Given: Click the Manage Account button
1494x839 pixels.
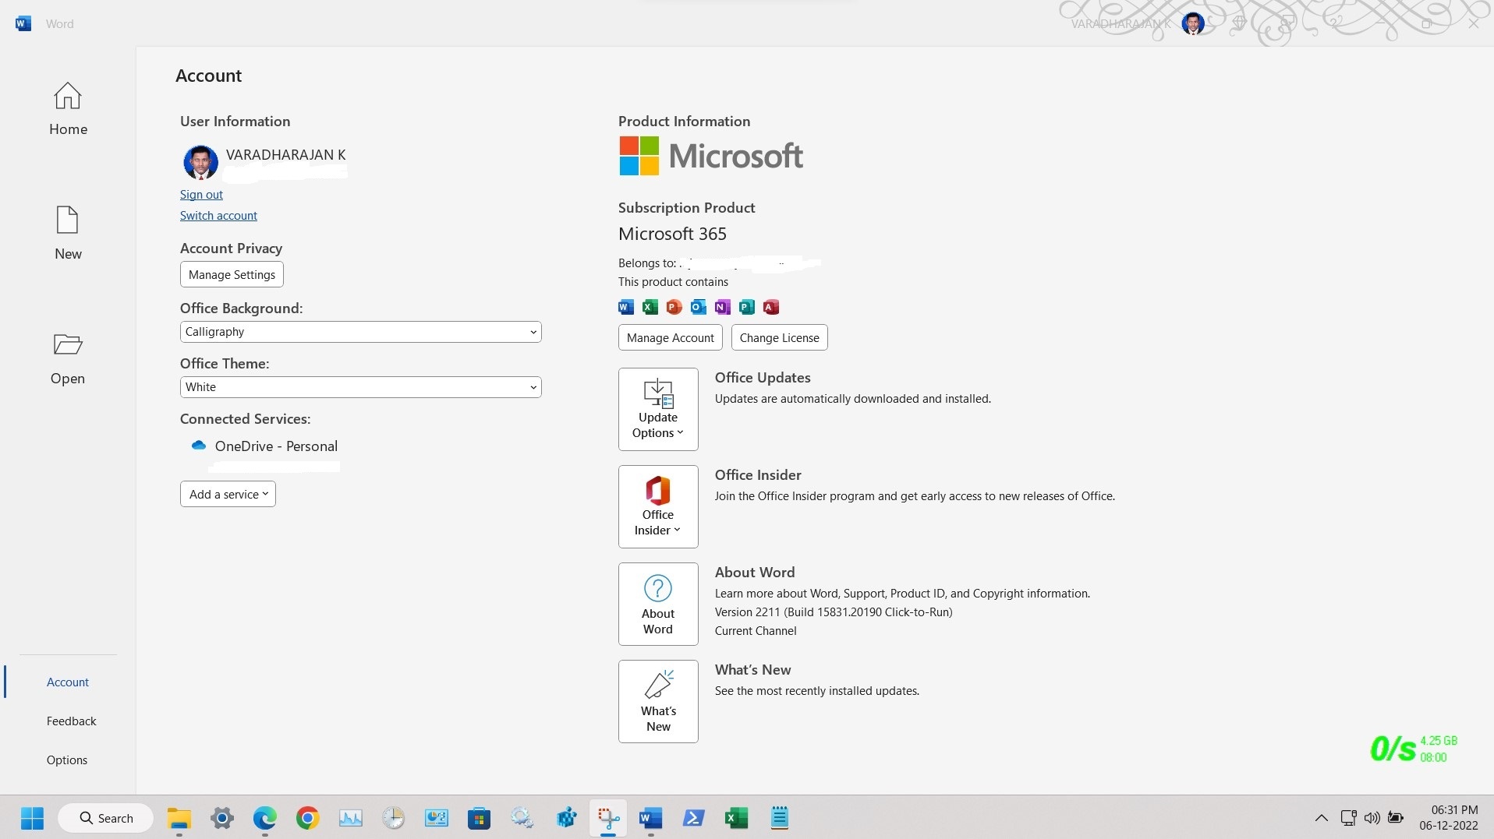Looking at the screenshot, I should tap(671, 338).
